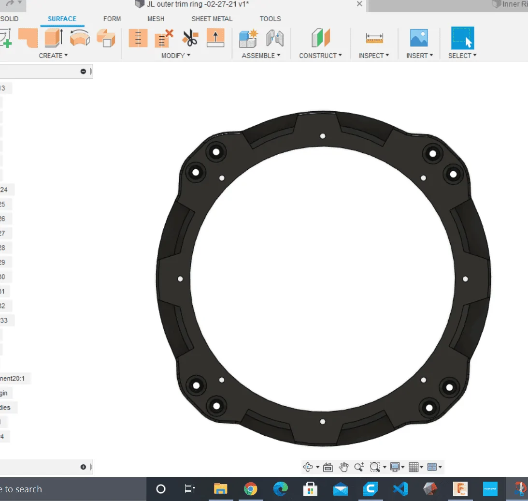Screen dimensions: 528x501
Task: Select the Extend tool with up arrow
Action: 215,38
